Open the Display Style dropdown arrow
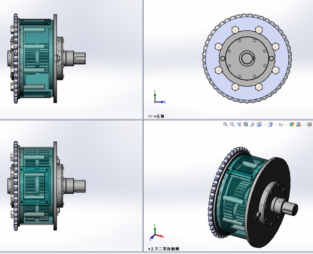 (x=275, y=125)
